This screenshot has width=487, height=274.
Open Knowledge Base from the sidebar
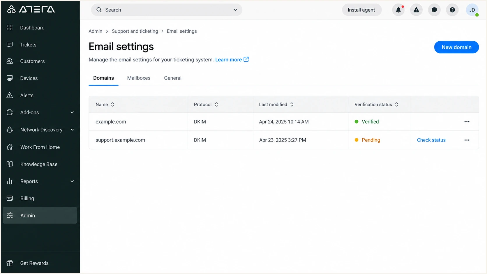pyautogui.click(x=40, y=164)
